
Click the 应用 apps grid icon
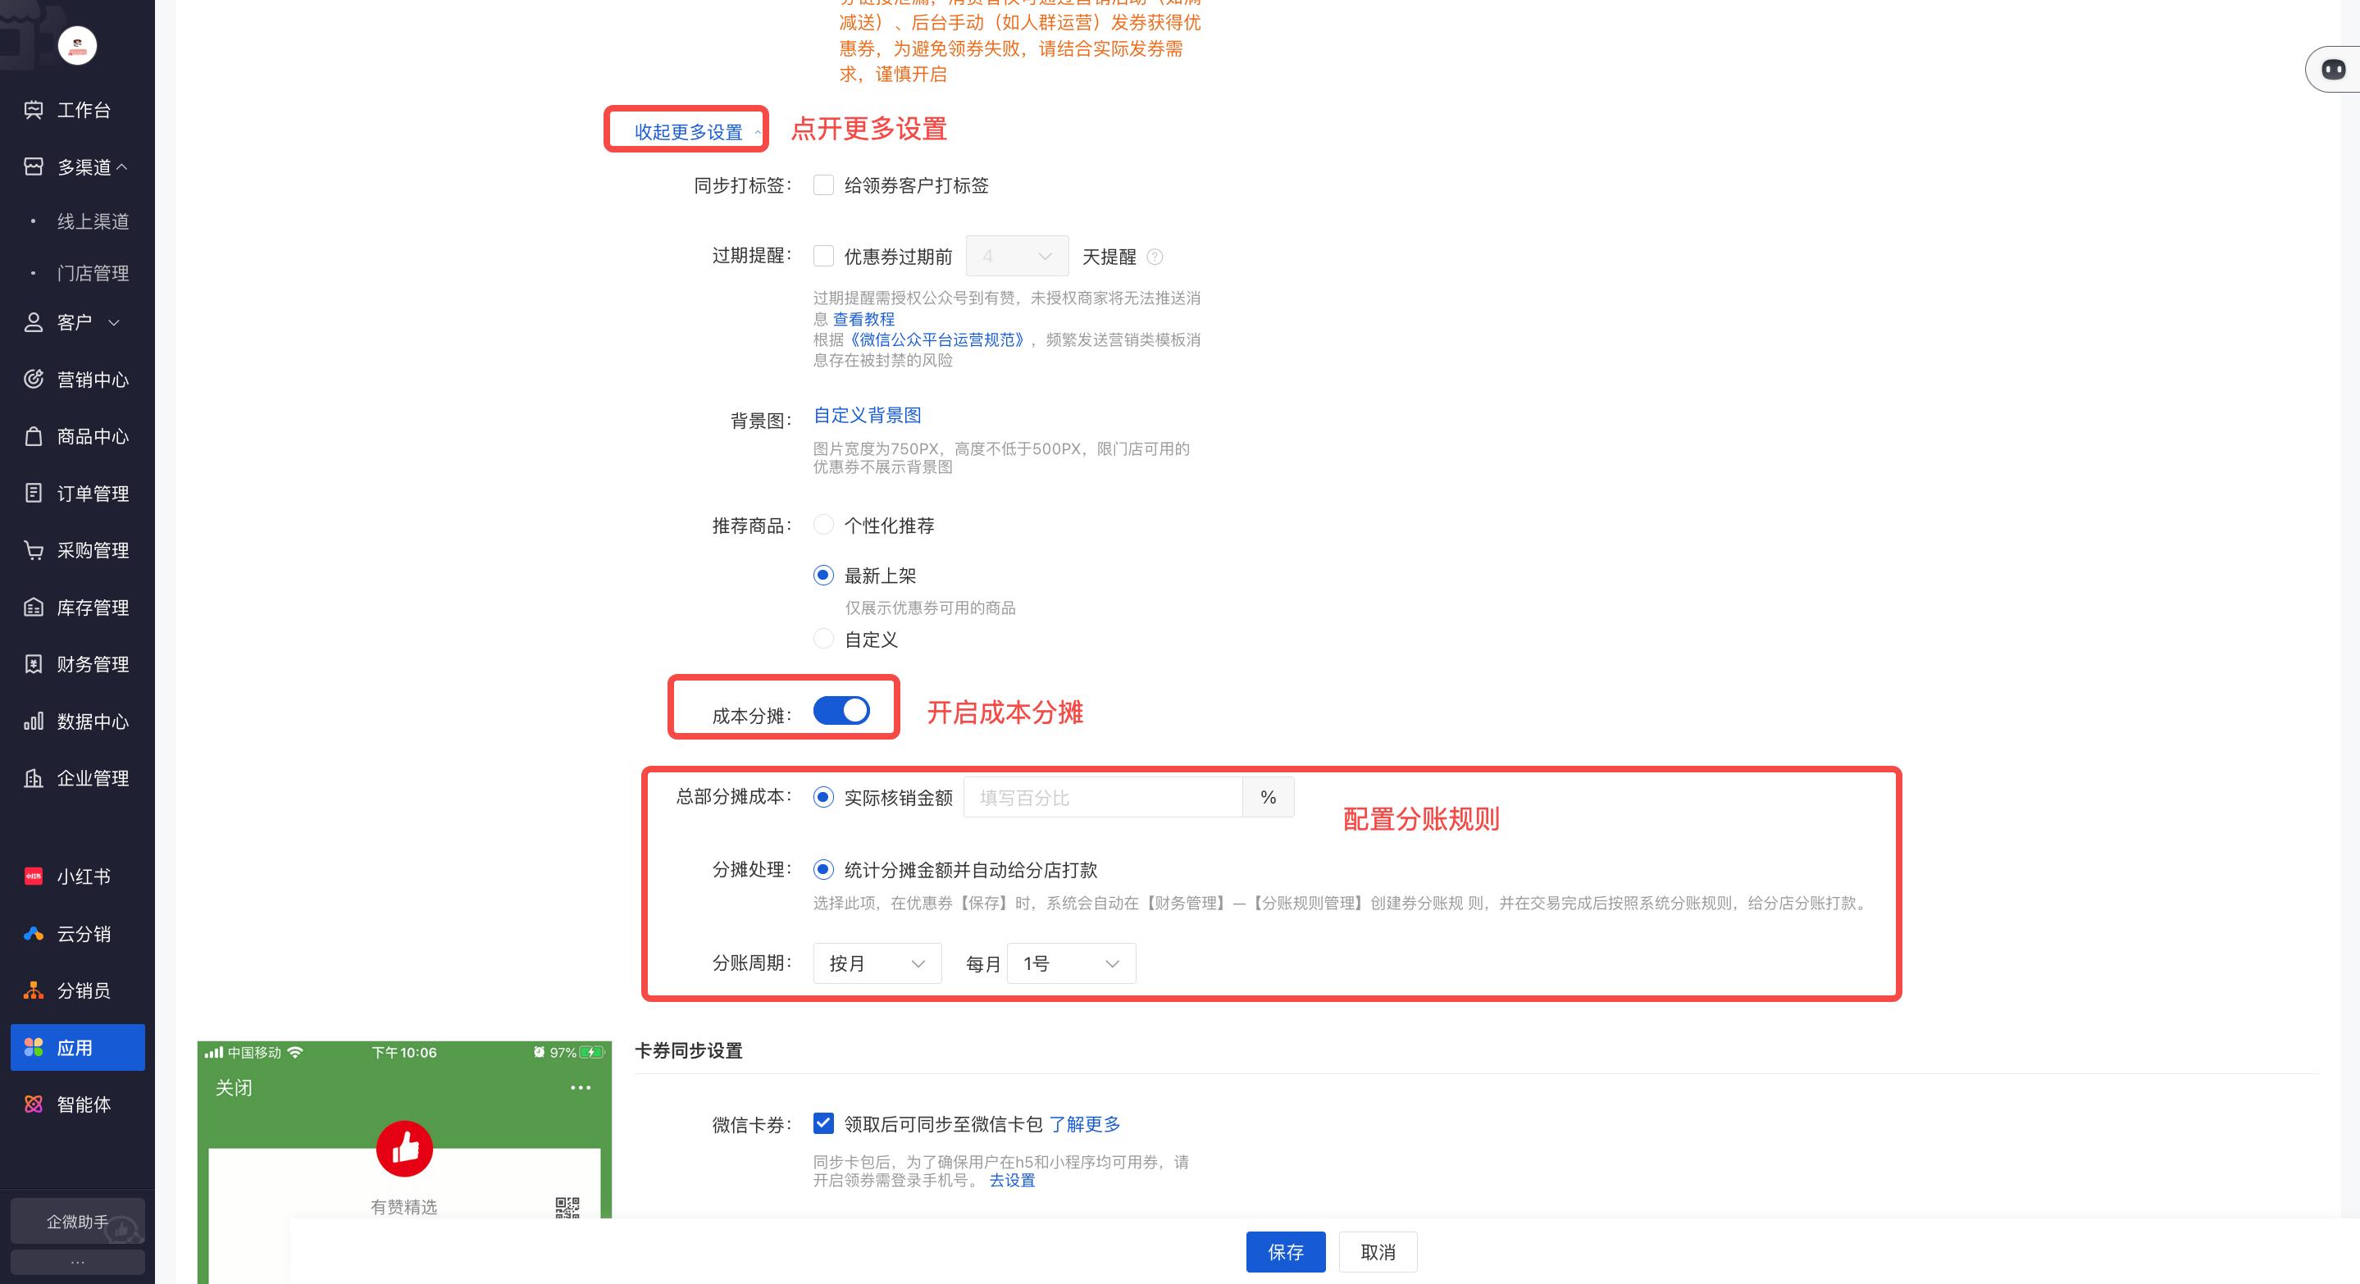34,1047
